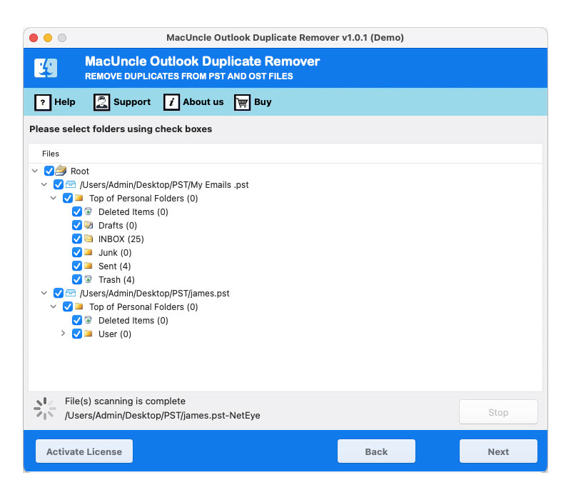Go Back to previous step

point(376,451)
